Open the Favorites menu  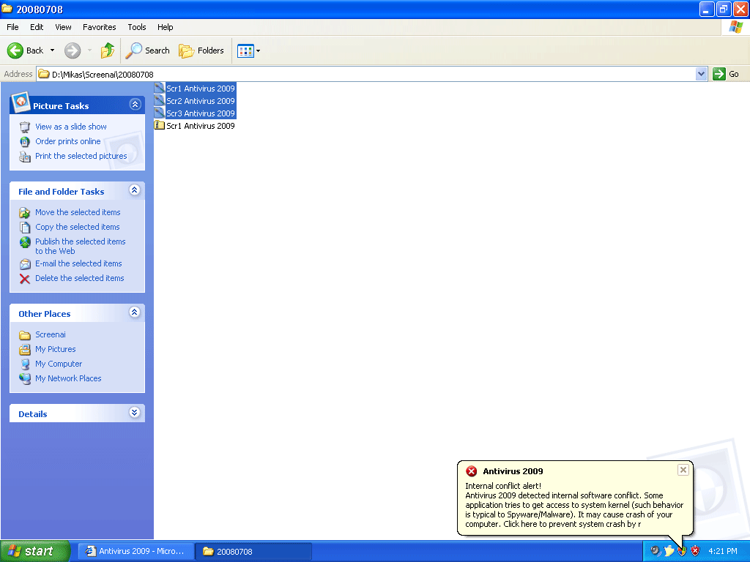click(x=99, y=27)
